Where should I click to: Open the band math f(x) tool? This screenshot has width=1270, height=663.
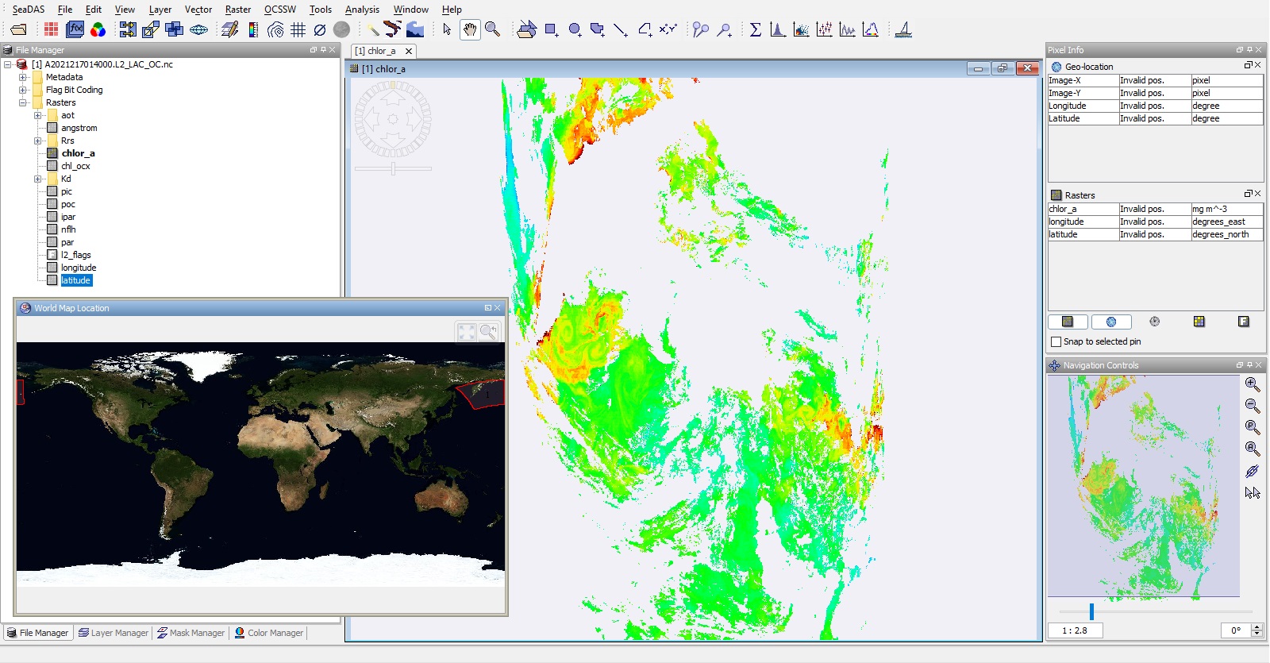pos(75,30)
